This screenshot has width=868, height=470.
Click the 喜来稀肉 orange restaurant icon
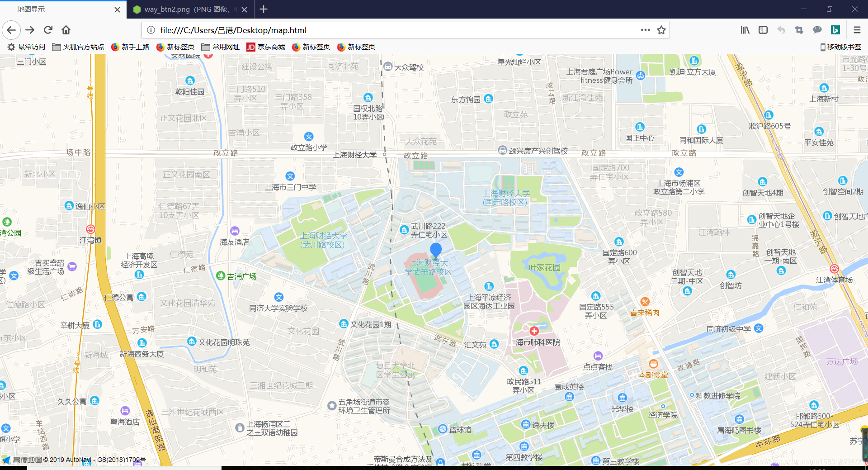(x=645, y=302)
